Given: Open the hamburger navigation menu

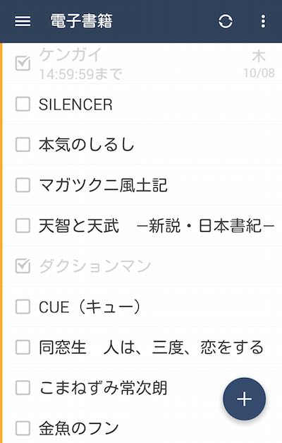Looking at the screenshot, I should (23, 21).
